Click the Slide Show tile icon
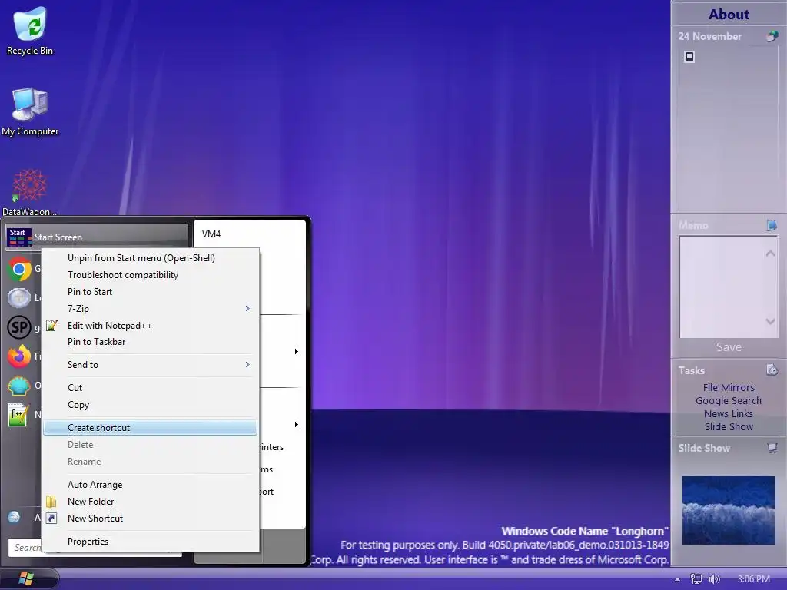787x590 pixels. pos(772,448)
